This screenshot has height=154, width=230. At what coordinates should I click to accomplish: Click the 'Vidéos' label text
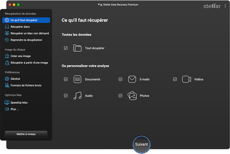click(199, 79)
